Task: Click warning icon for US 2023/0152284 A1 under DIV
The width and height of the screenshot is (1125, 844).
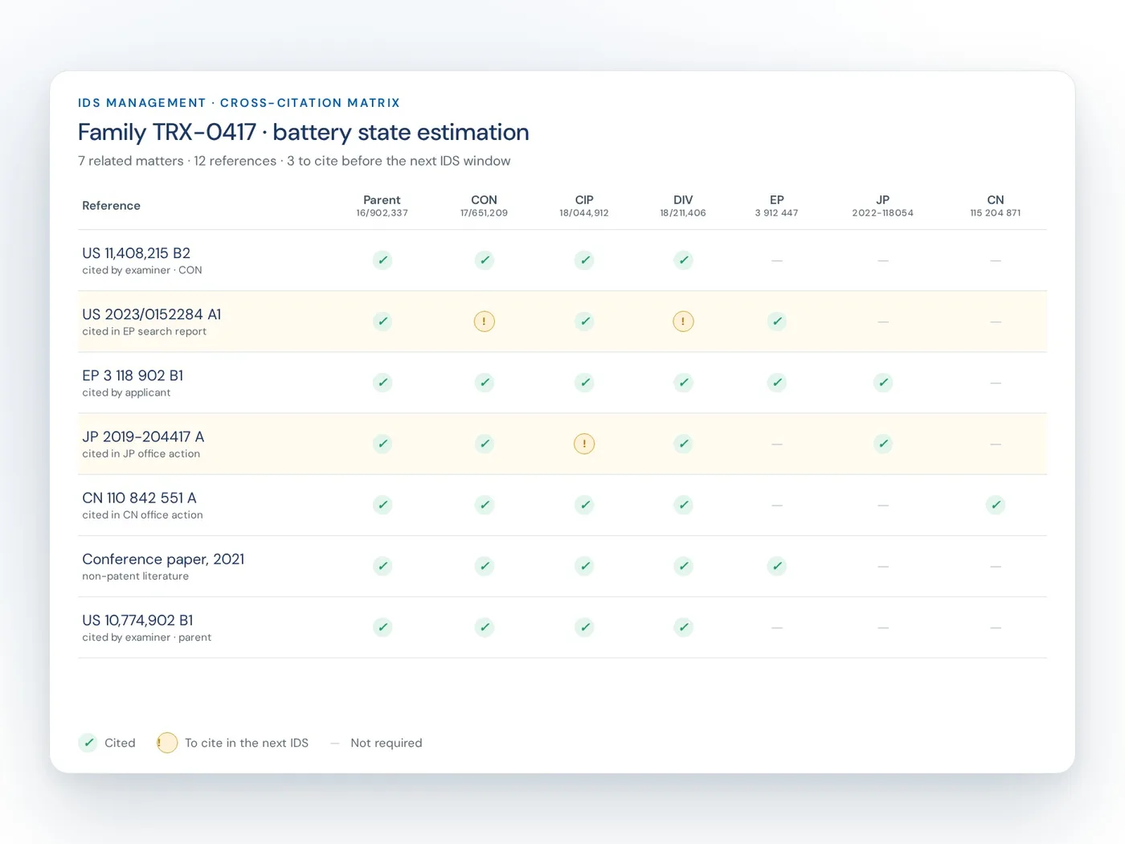Action: (683, 322)
